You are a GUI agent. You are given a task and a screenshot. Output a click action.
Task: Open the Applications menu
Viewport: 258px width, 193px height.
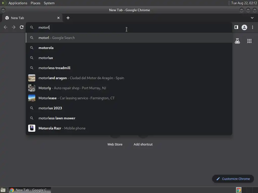18,3
